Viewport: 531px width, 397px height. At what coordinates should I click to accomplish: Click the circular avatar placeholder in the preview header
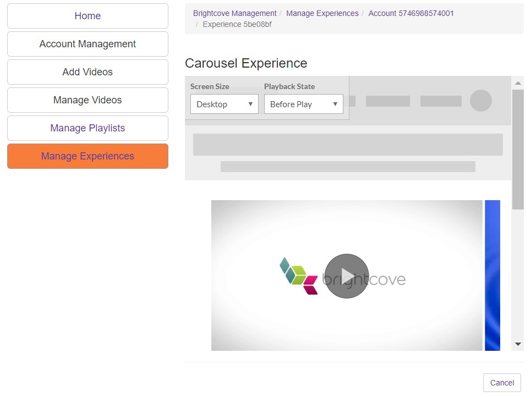[x=480, y=101]
